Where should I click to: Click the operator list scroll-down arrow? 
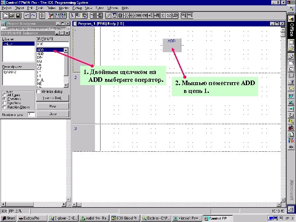click(x=66, y=85)
